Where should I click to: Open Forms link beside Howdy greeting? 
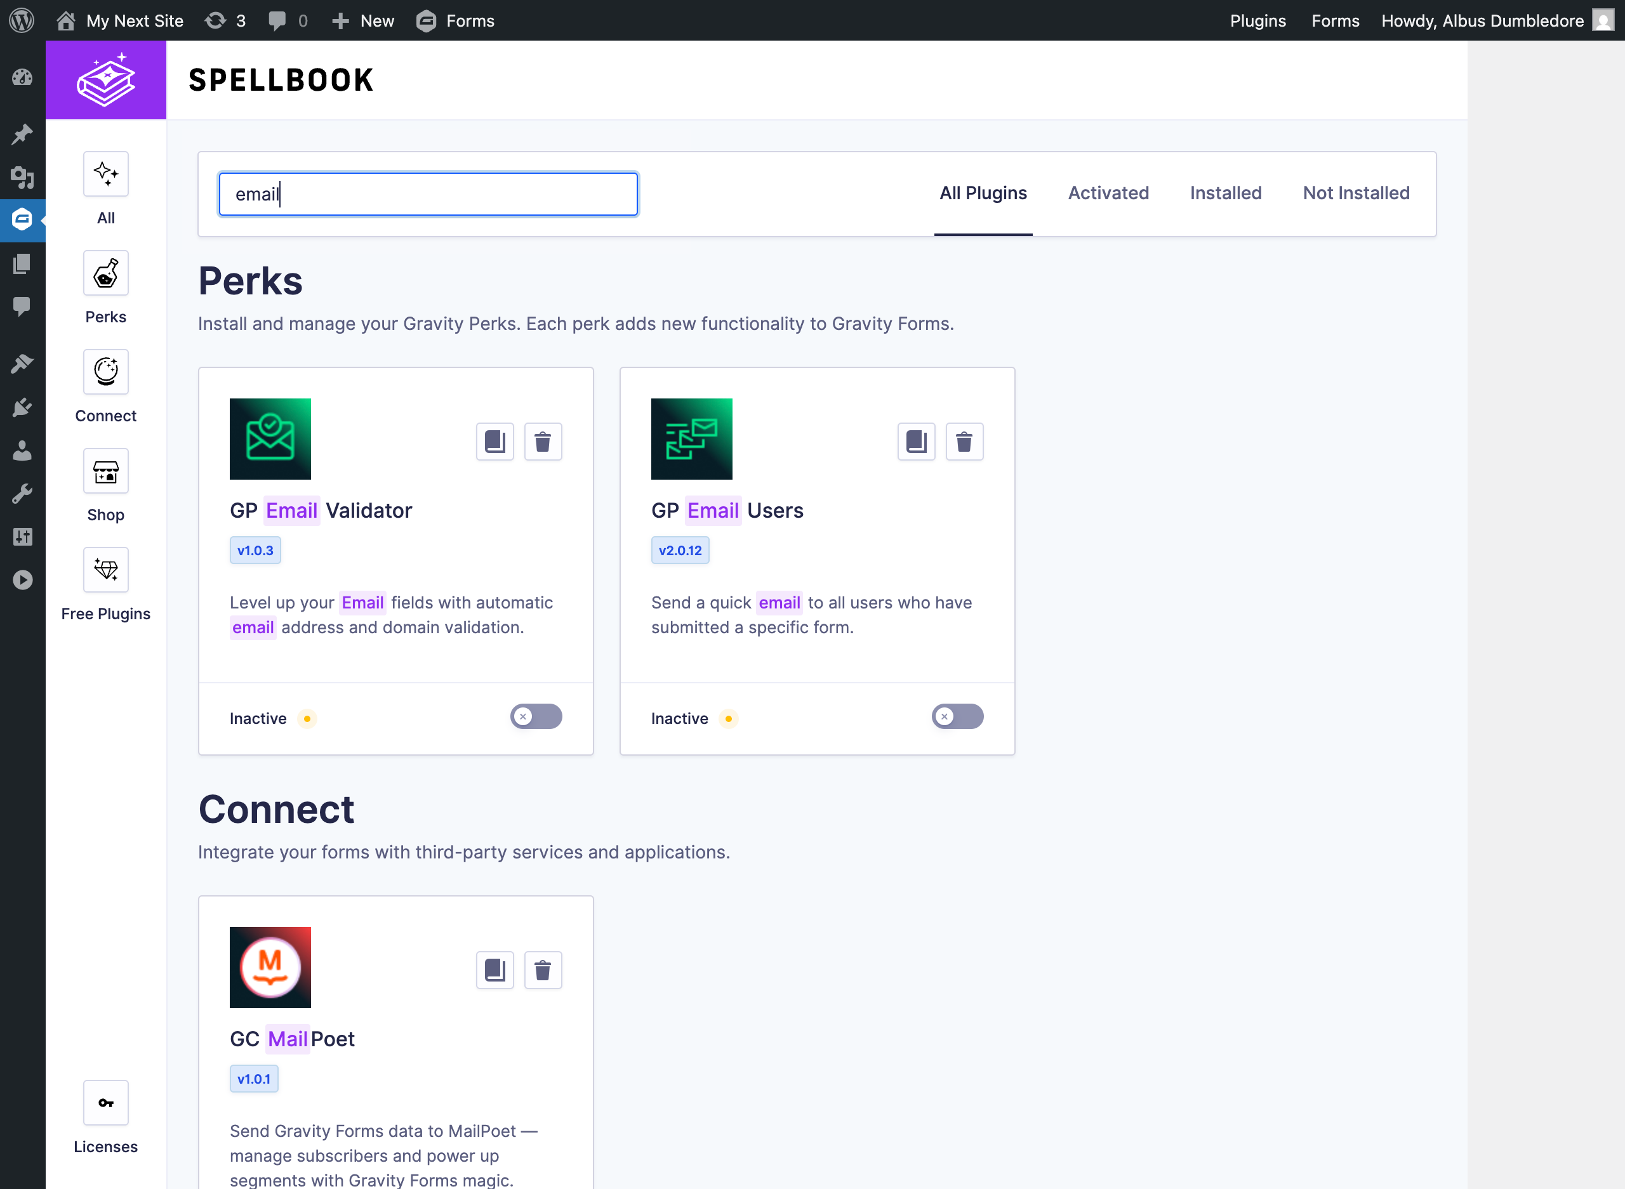pos(1335,20)
